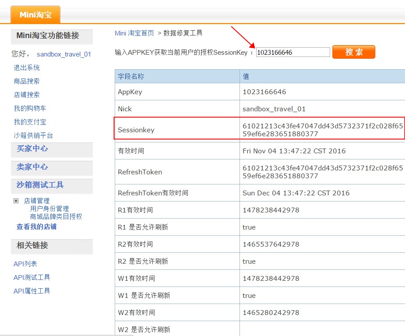Click the 相关链接 heading
The image size is (405, 336).
[x=32, y=245]
